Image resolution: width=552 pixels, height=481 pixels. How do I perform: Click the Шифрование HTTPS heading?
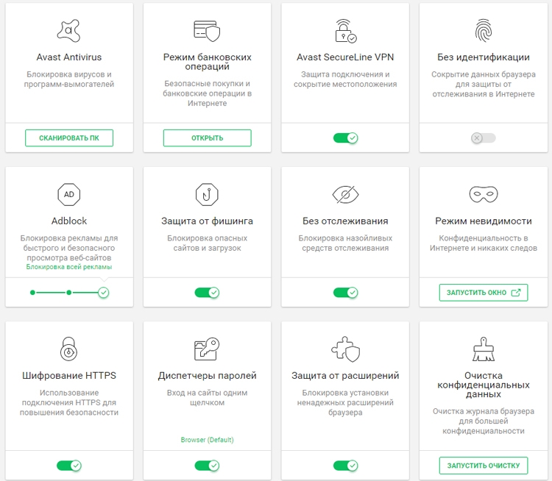tap(69, 375)
